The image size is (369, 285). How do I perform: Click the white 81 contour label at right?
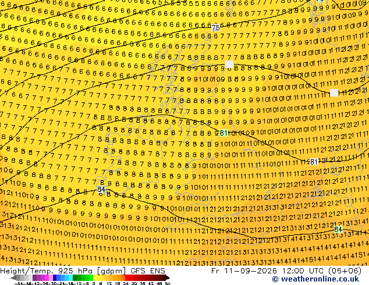coord(314,162)
